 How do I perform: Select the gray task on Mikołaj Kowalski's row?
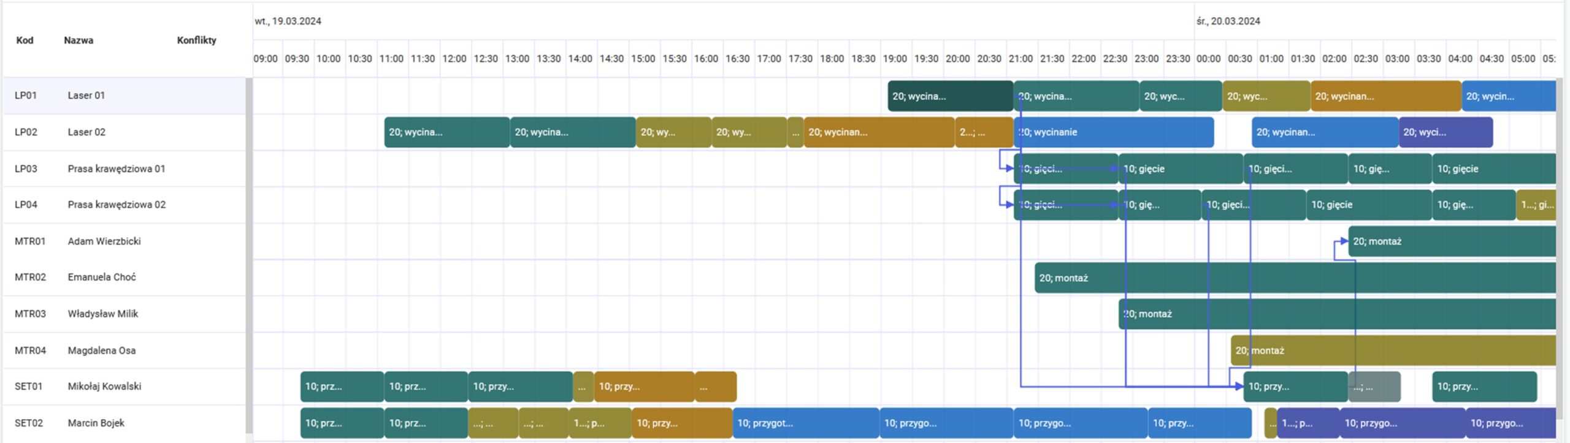pyautogui.click(x=1374, y=387)
